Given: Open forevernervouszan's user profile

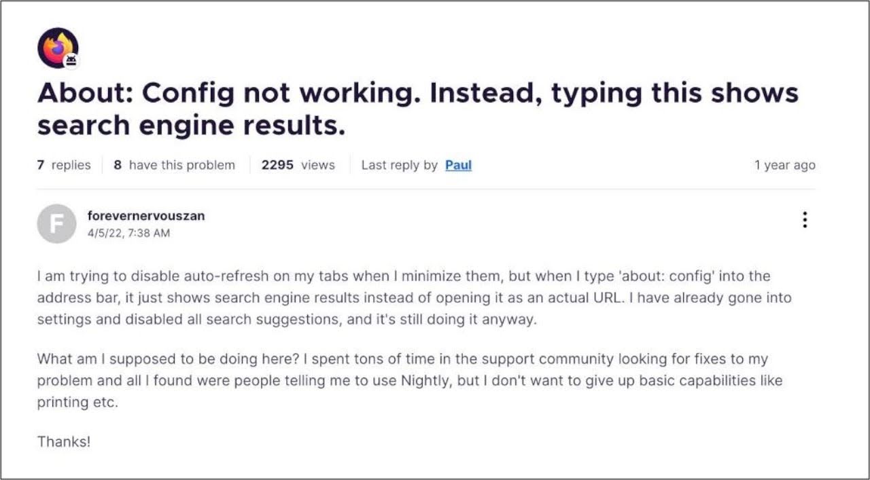Looking at the screenshot, I should tap(146, 216).
